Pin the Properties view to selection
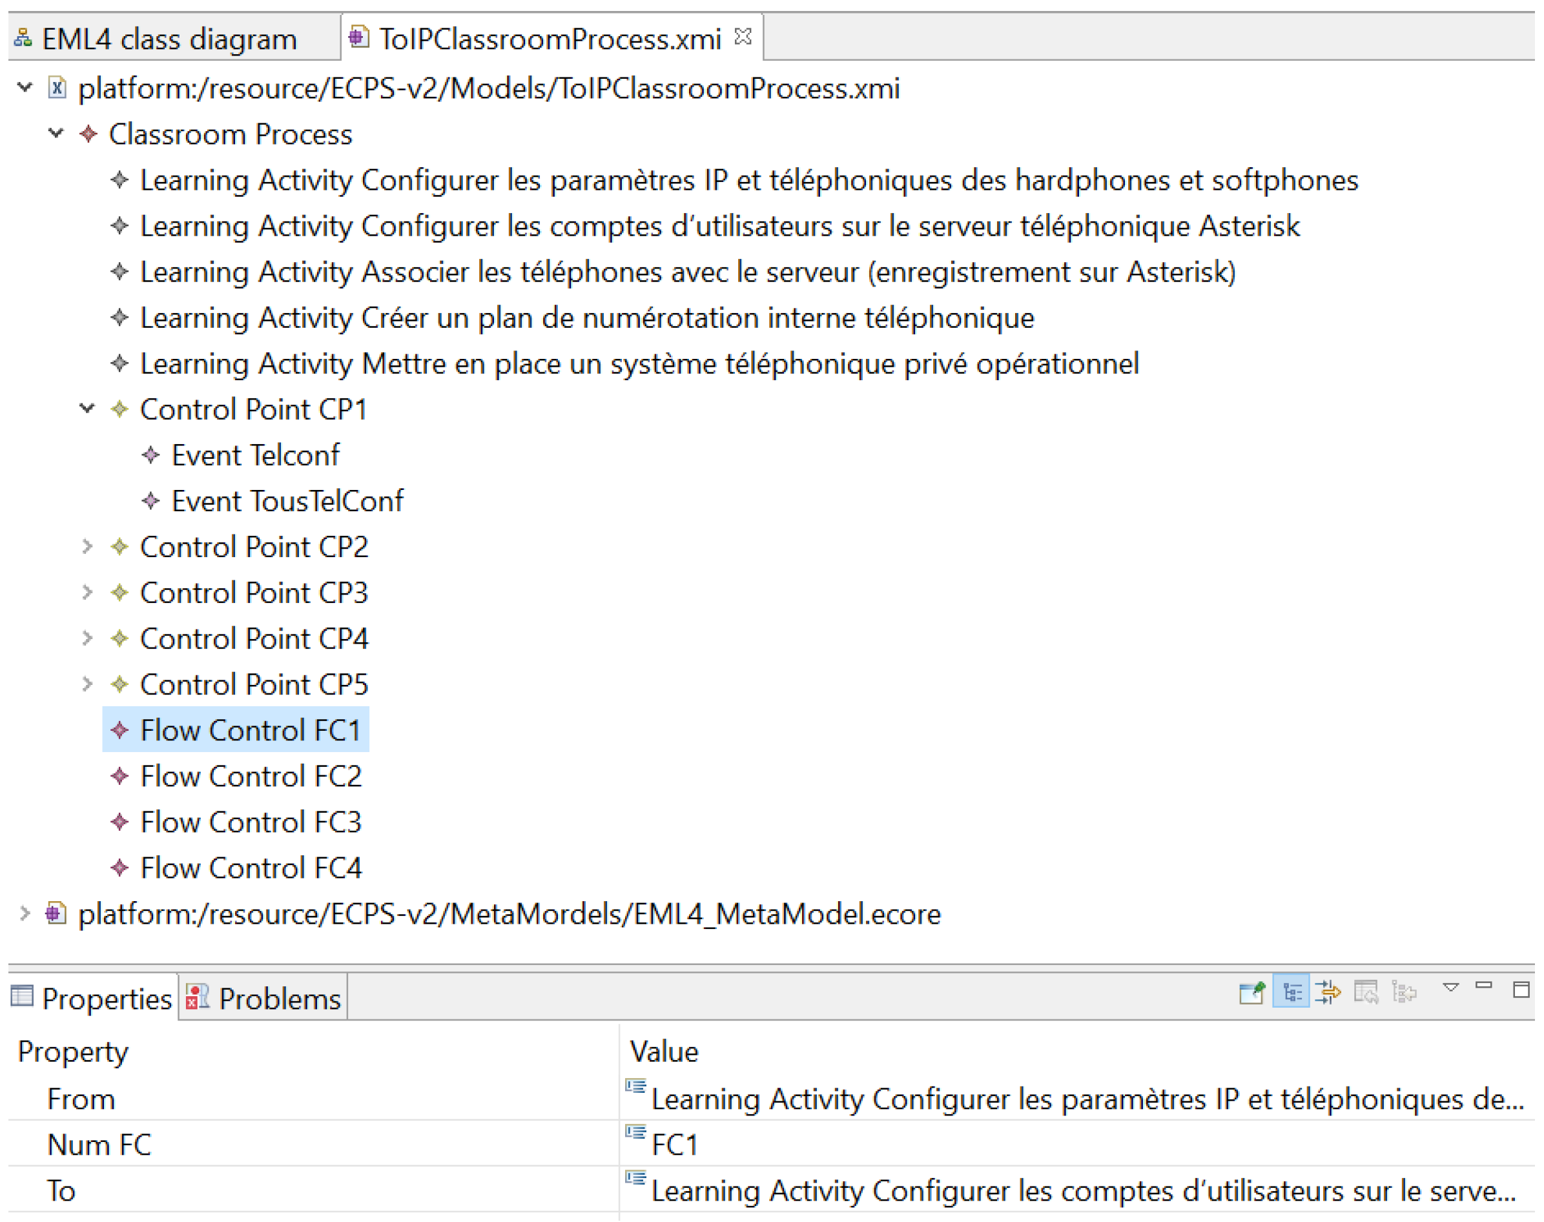 1251,992
